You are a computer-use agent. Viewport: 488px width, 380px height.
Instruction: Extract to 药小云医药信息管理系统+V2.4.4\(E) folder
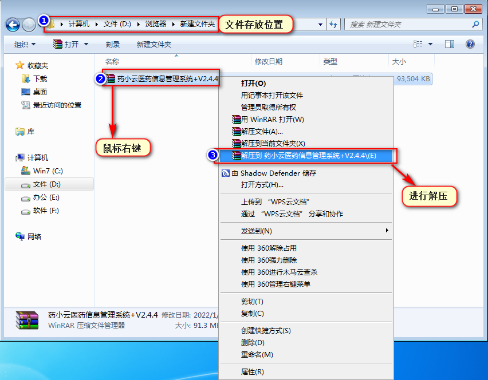pos(306,156)
